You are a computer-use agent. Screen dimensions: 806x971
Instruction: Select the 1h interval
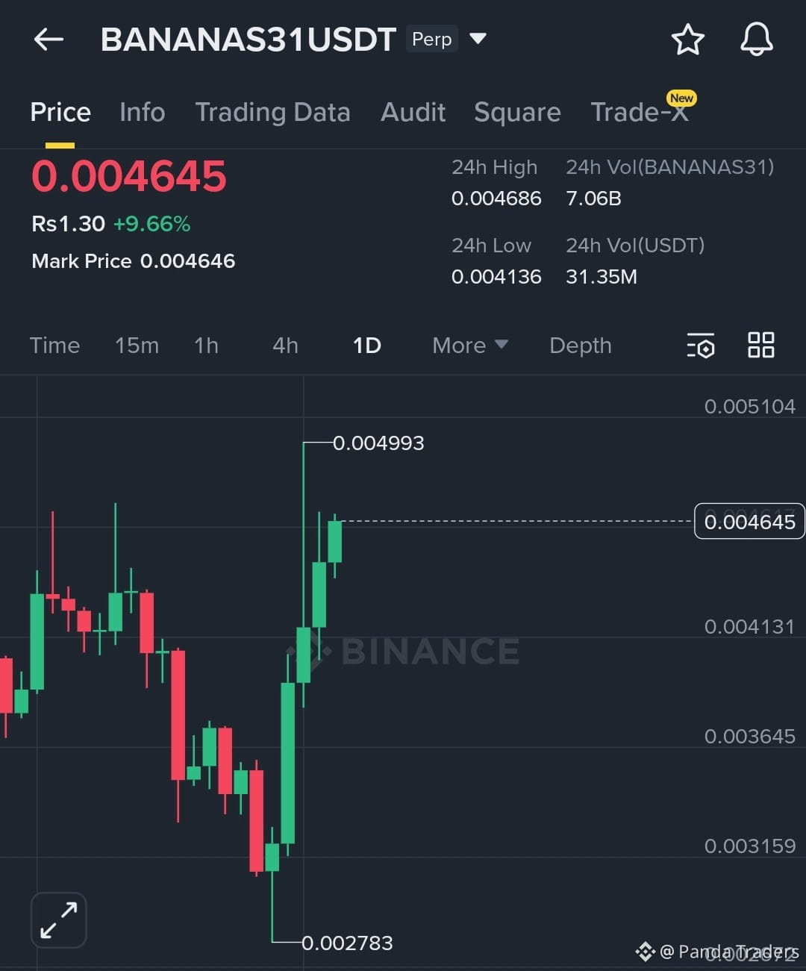206,346
